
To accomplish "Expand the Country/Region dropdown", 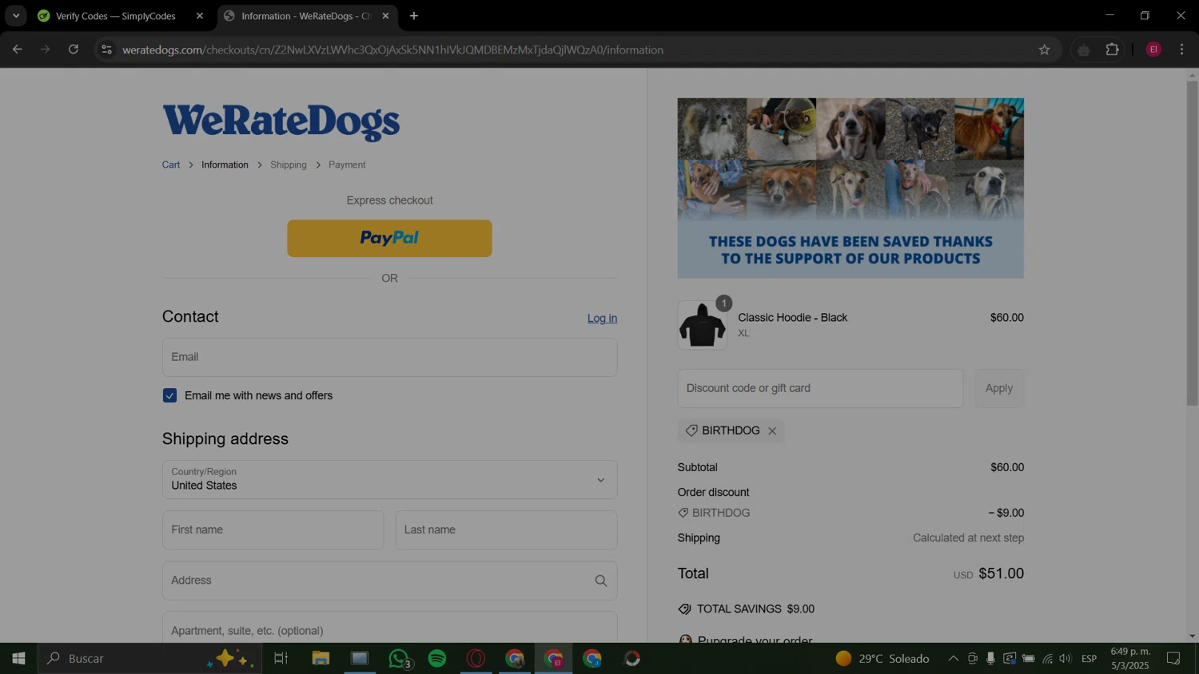I will [389, 479].
